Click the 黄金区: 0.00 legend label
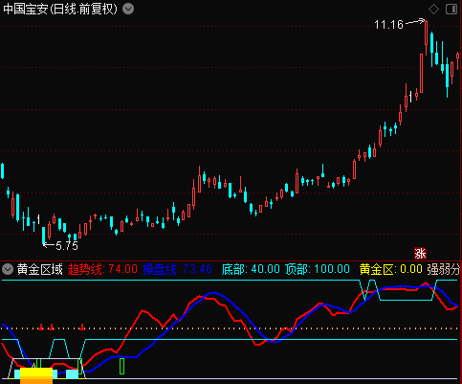 391,269
